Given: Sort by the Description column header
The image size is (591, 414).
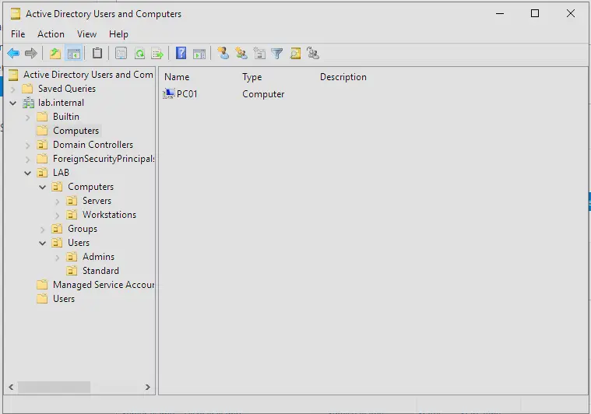Looking at the screenshot, I should pos(343,77).
